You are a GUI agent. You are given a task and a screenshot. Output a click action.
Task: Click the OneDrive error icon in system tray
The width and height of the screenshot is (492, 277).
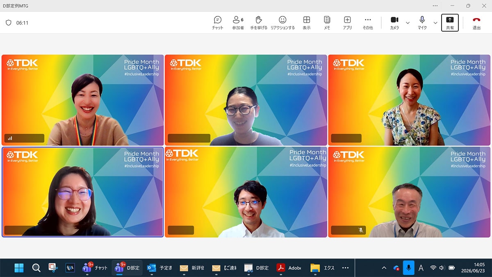396,268
